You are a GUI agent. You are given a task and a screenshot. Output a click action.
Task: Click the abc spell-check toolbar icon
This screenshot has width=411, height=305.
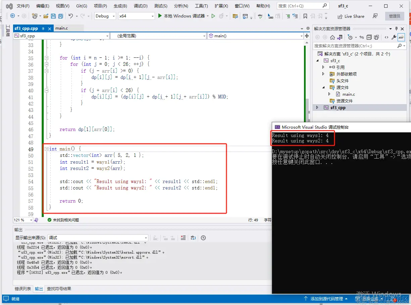(260, 16)
